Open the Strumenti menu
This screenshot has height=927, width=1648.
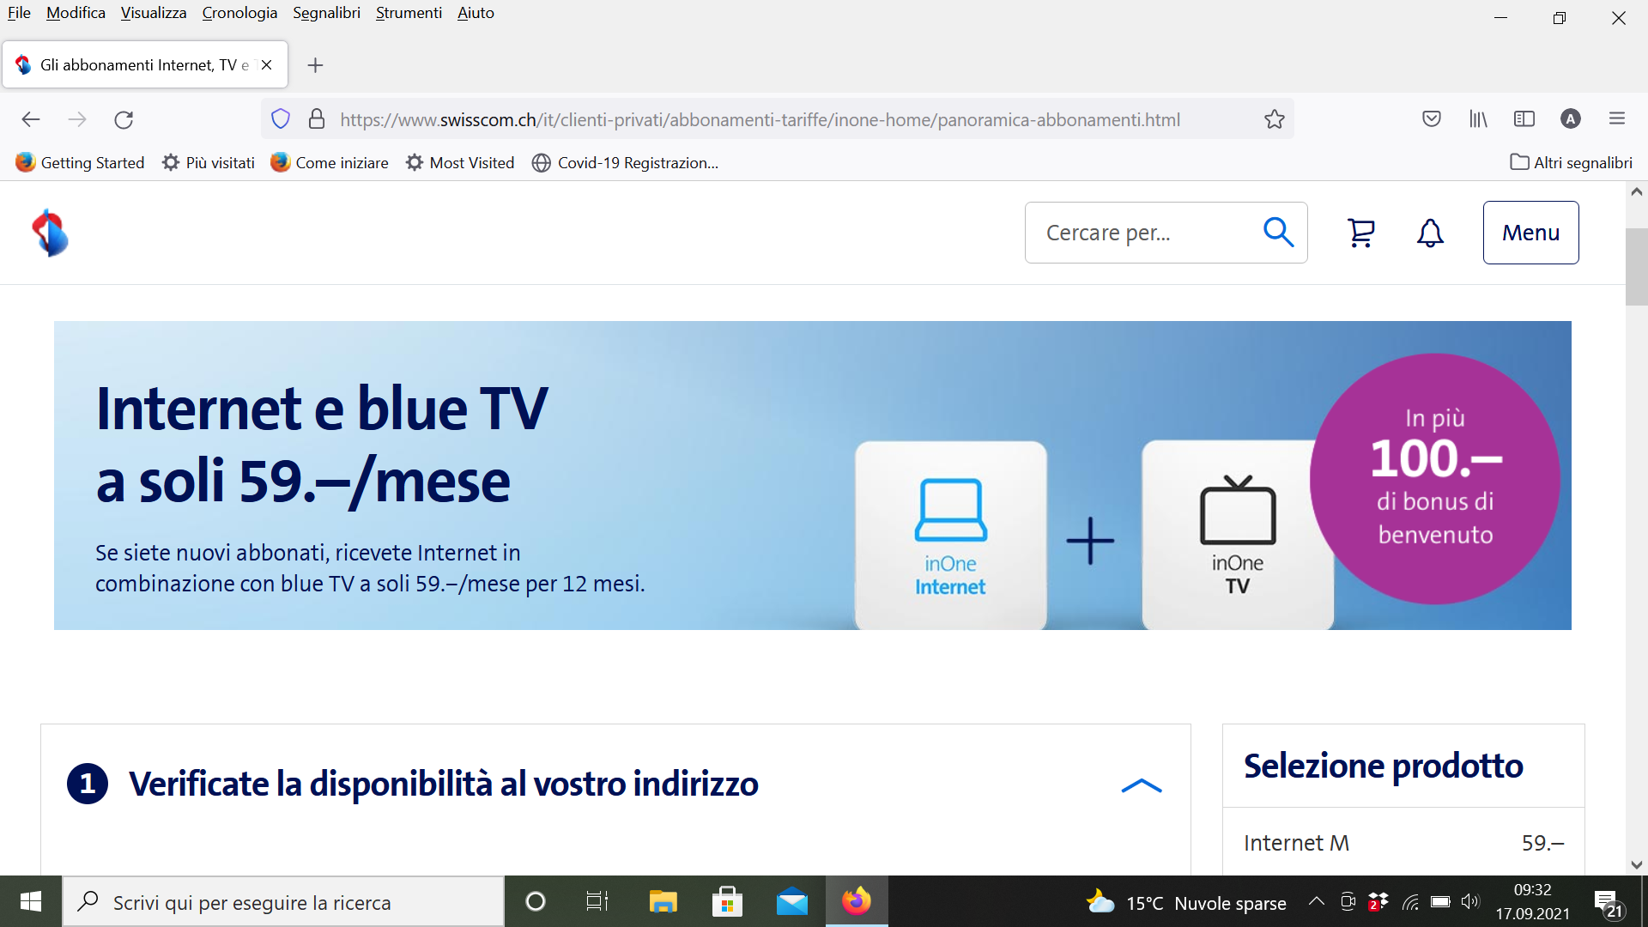coord(409,13)
